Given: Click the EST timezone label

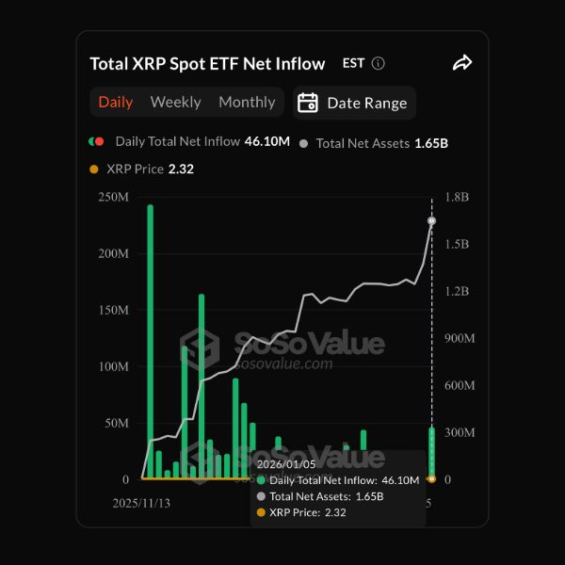Looking at the screenshot, I should (353, 64).
